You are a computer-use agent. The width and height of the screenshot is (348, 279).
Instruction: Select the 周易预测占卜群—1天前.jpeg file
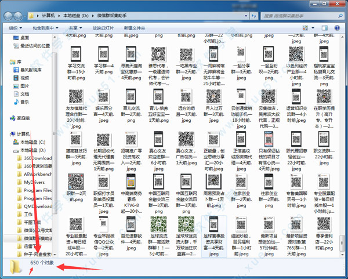[213, 191]
